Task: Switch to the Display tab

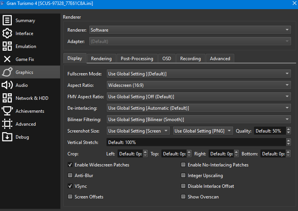Action: click(x=75, y=58)
